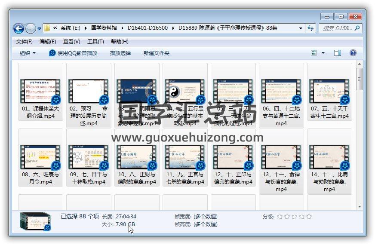This screenshot has height=245, width=375.
Task: Minimize the explorer window
Action: point(327,17)
